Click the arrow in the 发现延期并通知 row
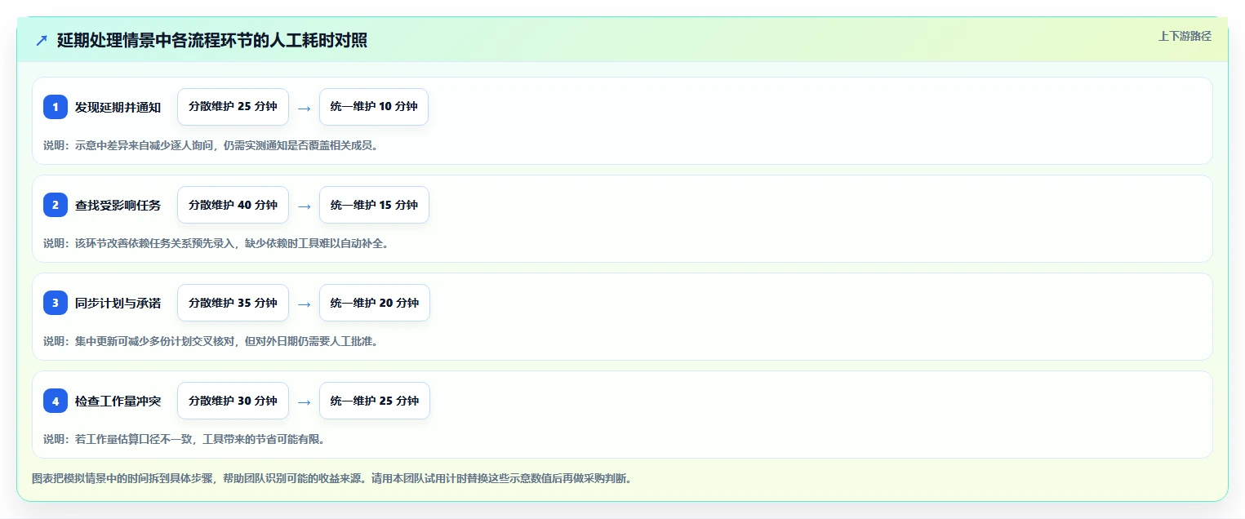The height and width of the screenshot is (519, 1245). point(304,108)
